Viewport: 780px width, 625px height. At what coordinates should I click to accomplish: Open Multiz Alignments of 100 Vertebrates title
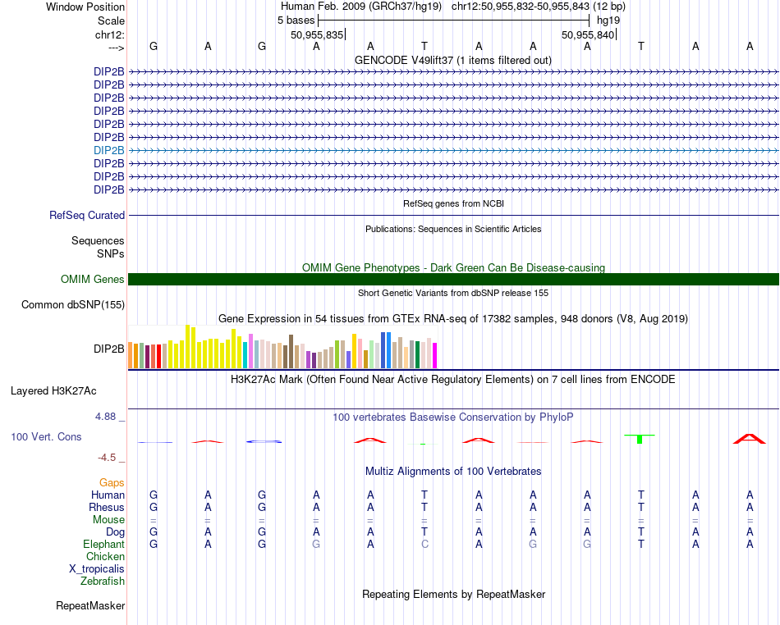click(x=453, y=471)
